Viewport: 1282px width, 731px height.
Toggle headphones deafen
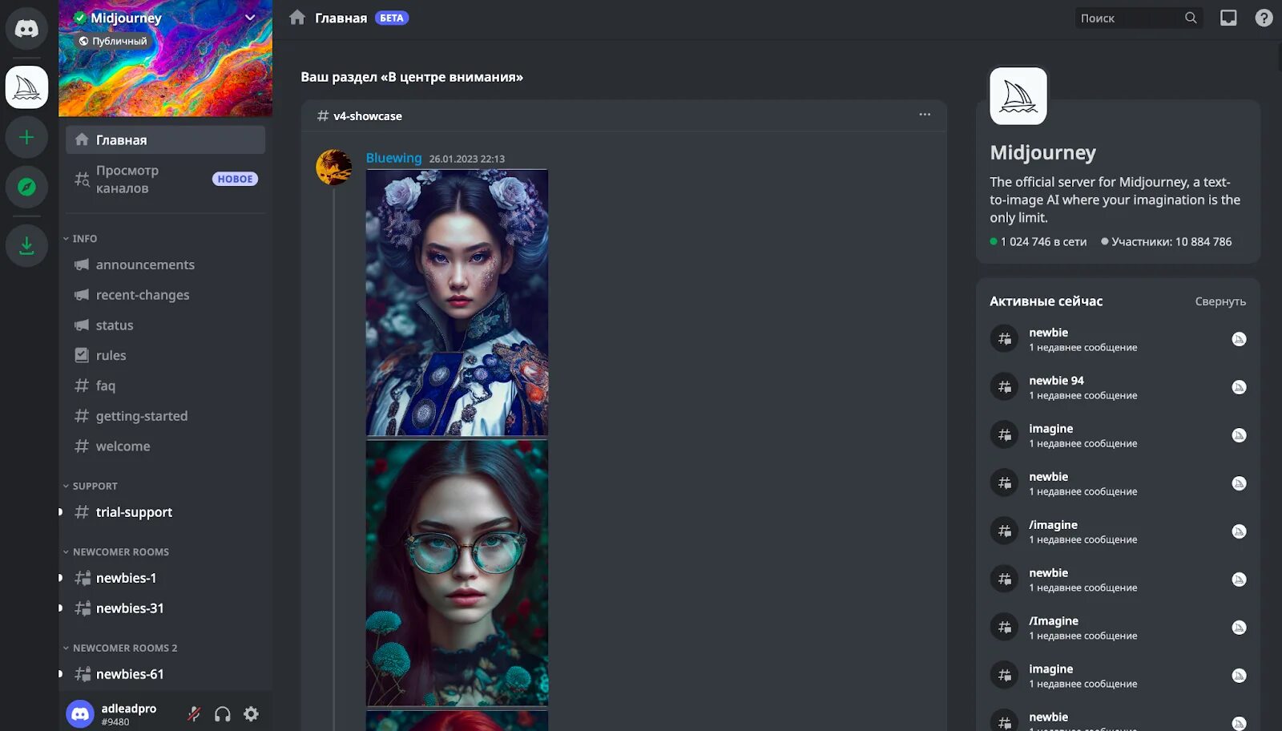pyautogui.click(x=223, y=713)
